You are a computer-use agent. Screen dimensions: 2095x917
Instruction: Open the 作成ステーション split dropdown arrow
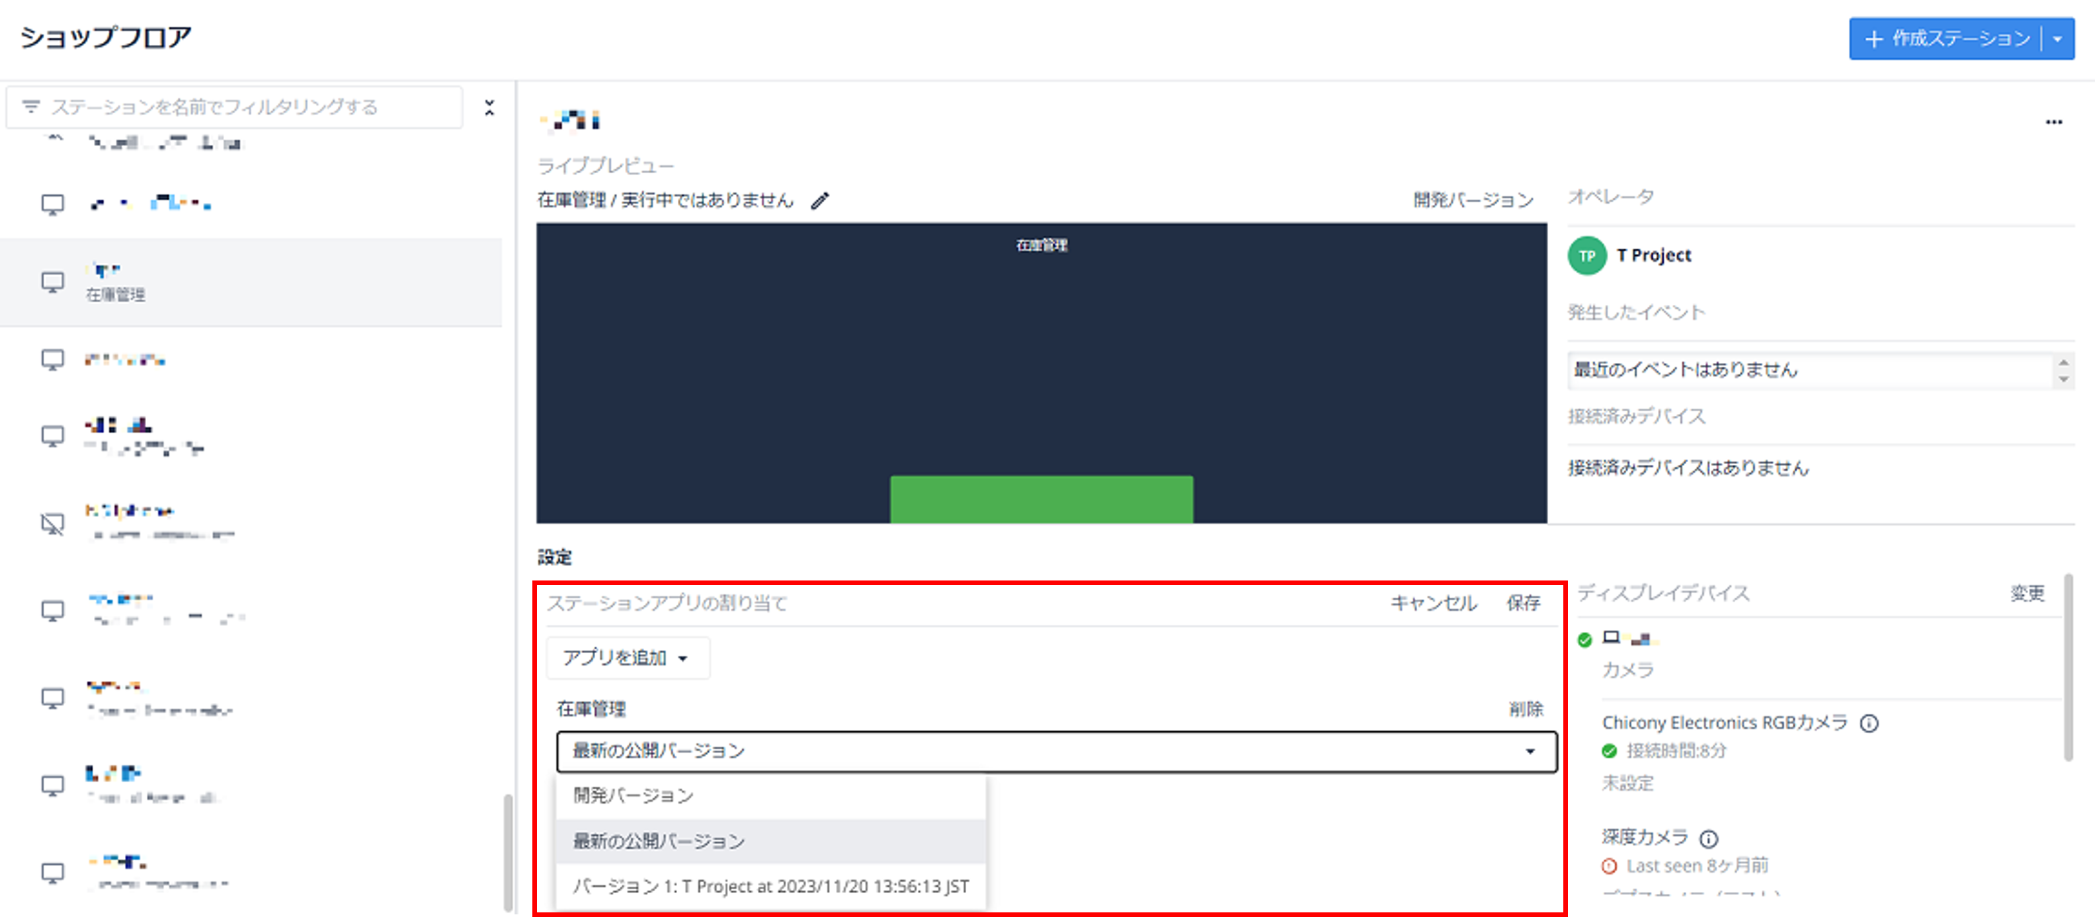tap(2059, 38)
